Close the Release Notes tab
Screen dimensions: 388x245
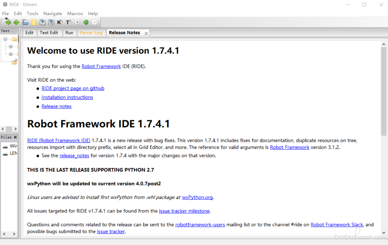146,33
